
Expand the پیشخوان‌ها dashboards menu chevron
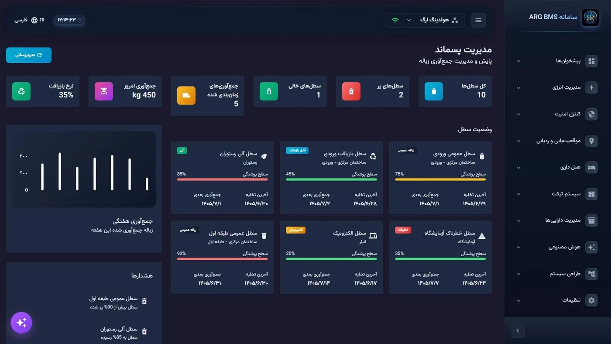point(518,61)
